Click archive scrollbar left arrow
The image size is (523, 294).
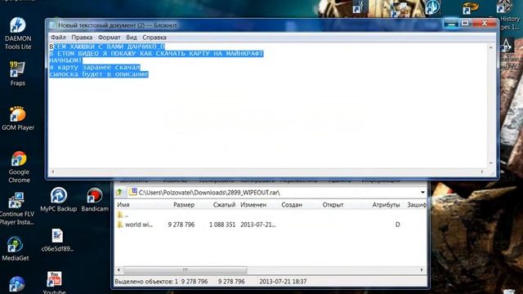coord(119,269)
